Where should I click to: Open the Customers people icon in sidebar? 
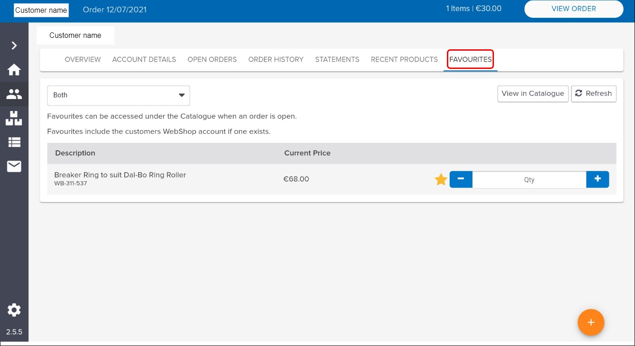(x=14, y=94)
